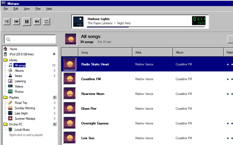
Task: Click the Coastline FM song title
Action: [x=91, y=79]
